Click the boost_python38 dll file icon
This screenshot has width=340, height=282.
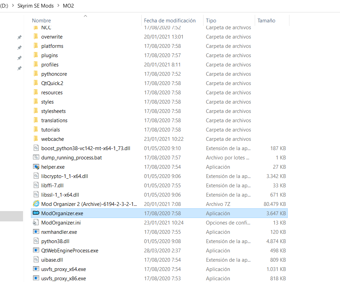[36, 148]
